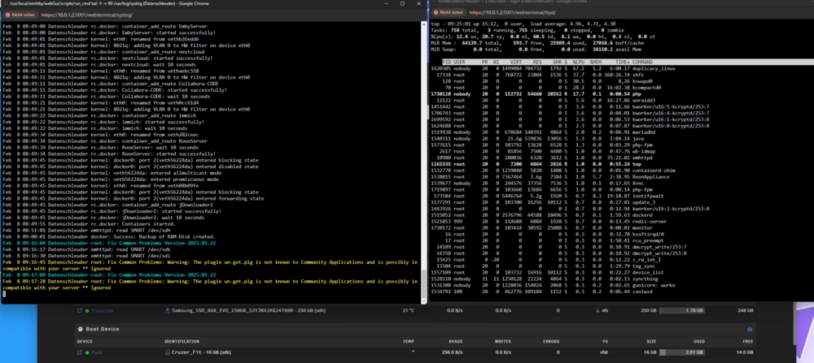Click the icon at right of Boot Device header
Image resolution: width=814 pixels, height=363 pixels.
[750, 330]
